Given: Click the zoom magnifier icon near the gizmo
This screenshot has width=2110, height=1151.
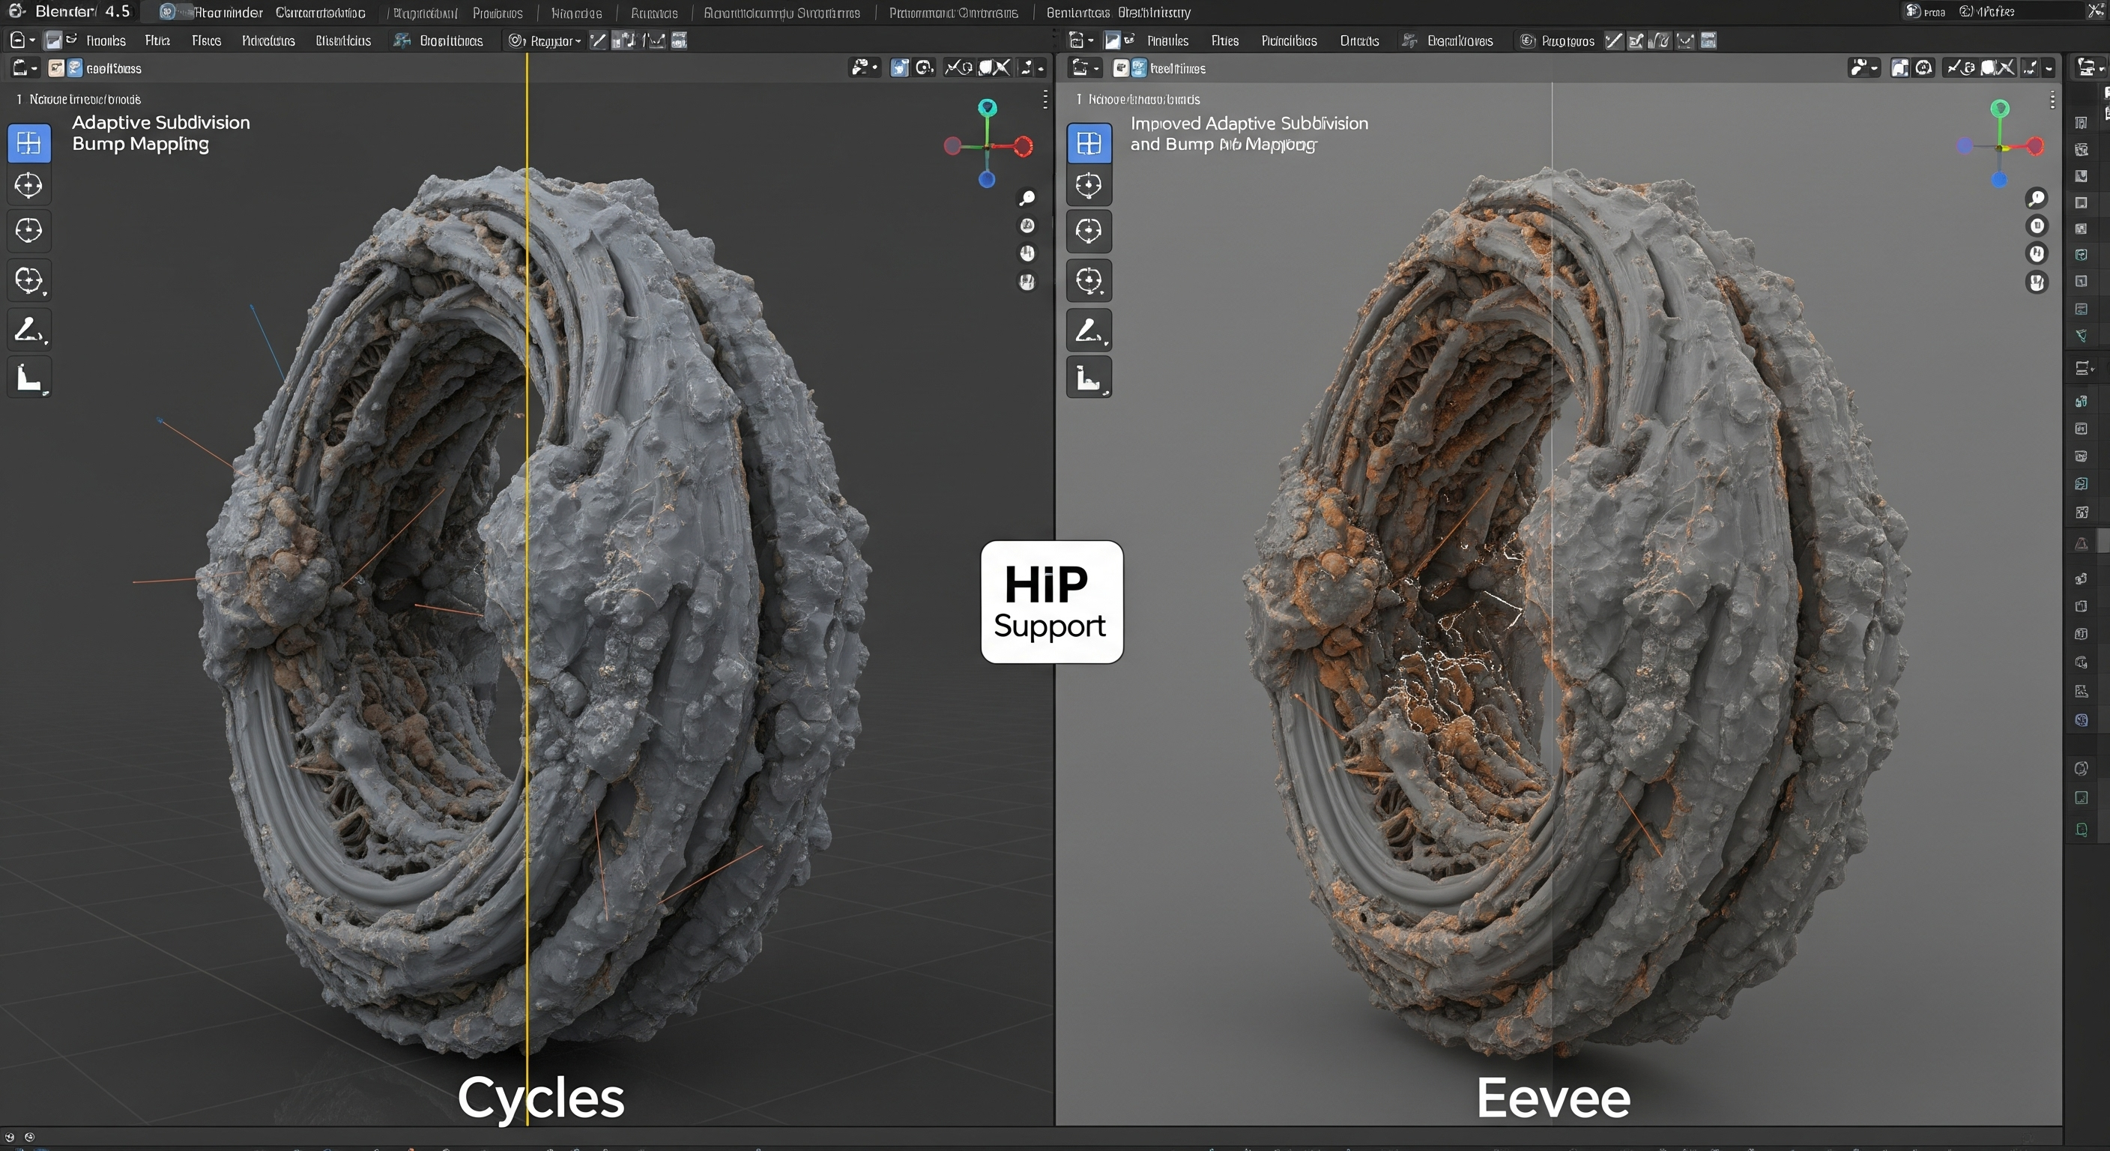Looking at the screenshot, I should (x=1027, y=199).
